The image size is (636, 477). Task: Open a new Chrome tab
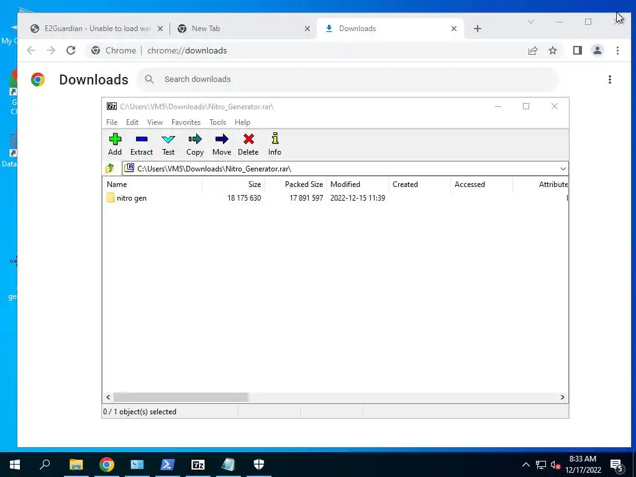point(478,29)
